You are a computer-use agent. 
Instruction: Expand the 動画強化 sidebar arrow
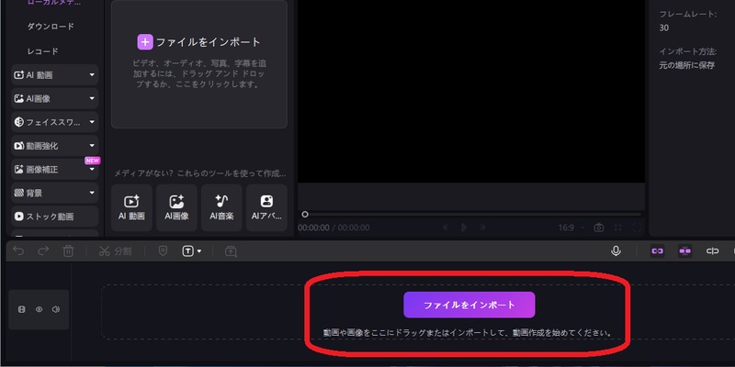(x=92, y=146)
